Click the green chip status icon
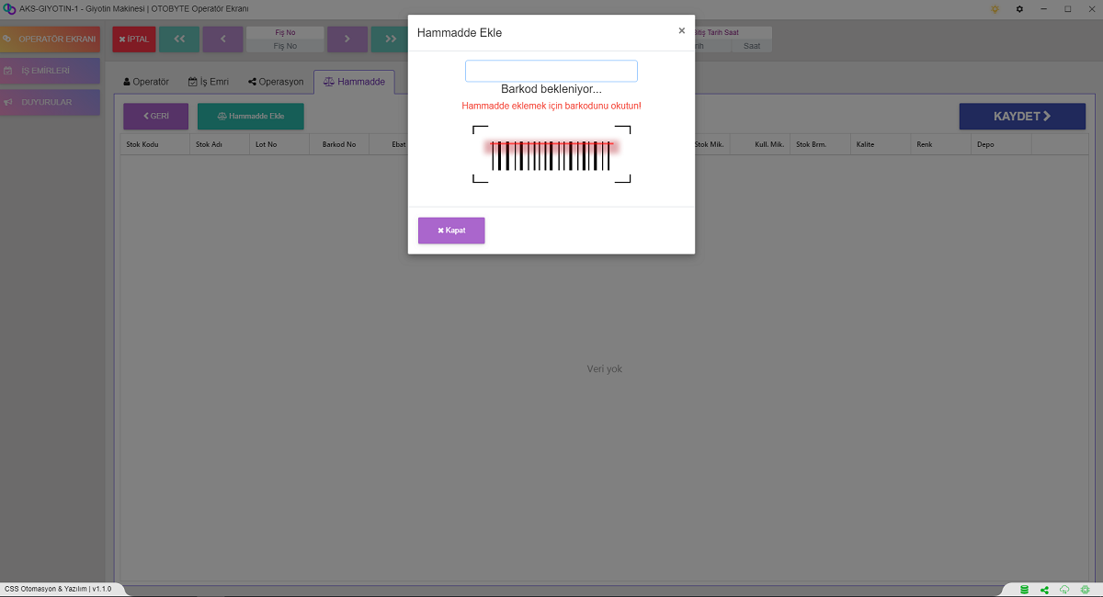Screen dimensions: 1103x597 coord(1086,590)
